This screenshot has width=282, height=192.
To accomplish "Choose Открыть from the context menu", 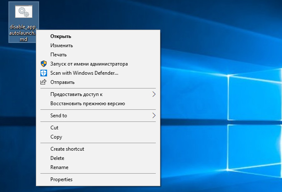I will click(98, 36).
